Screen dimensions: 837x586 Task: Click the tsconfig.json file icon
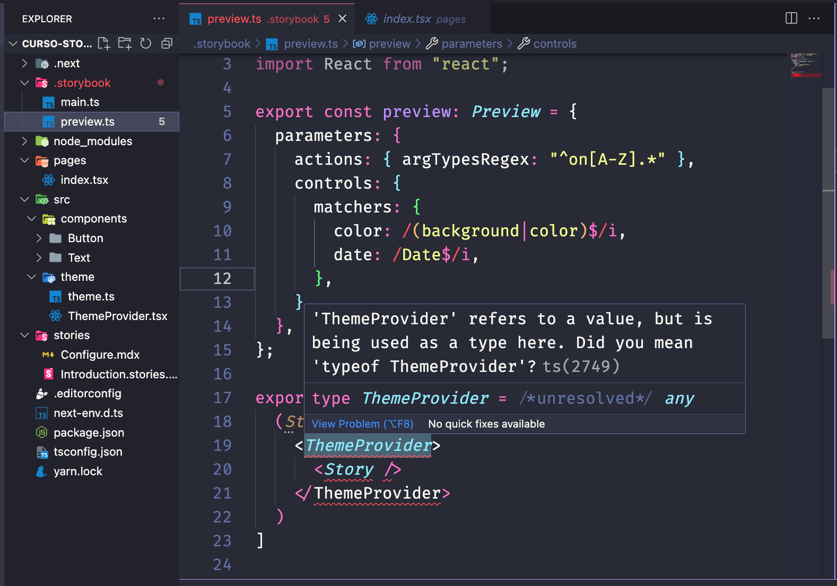[x=42, y=452]
